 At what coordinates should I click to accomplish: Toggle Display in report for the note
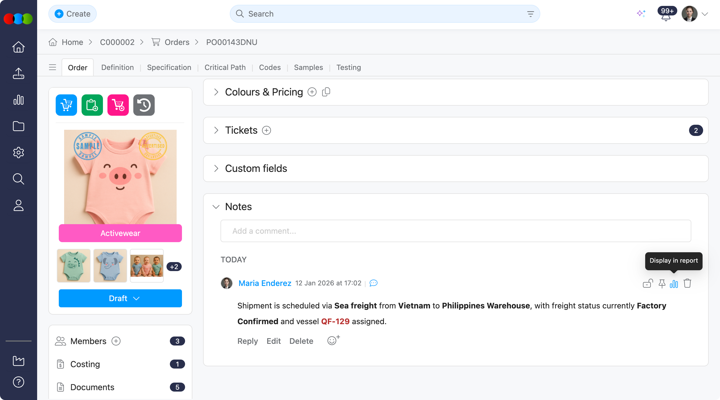tap(674, 284)
